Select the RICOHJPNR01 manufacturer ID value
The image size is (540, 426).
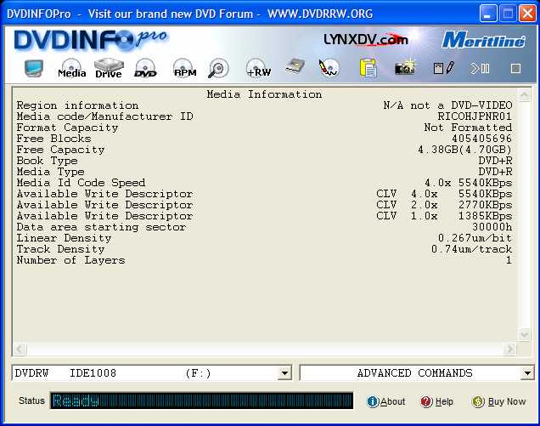coord(475,116)
